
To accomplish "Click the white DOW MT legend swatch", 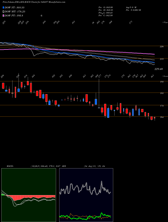I will [3, 11].
